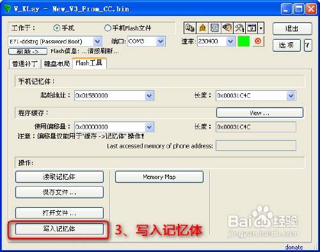The height and width of the screenshot is (252, 320).
Task: Click the orange letter A toolbar icon
Action: [202, 28]
